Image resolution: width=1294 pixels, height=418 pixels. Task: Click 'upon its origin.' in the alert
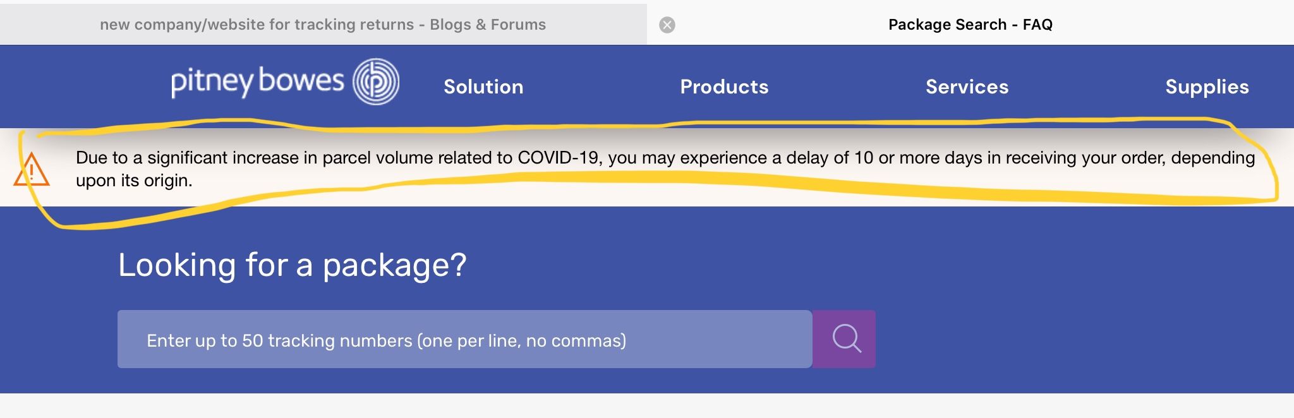(x=134, y=181)
